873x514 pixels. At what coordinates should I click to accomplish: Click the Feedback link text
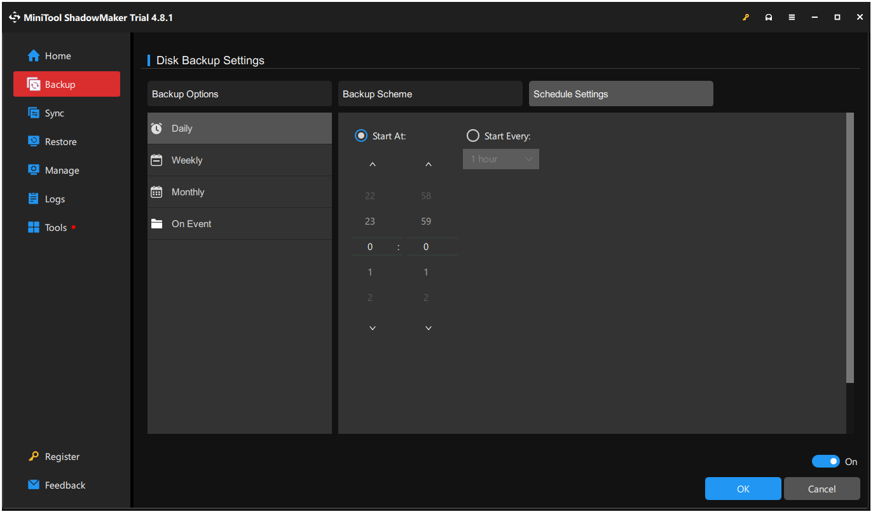pos(65,485)
